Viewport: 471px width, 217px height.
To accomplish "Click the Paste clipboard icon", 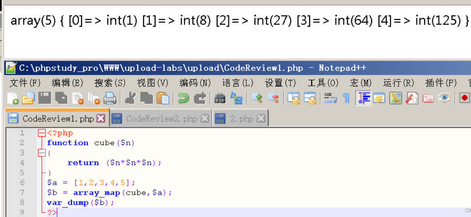I will [x=163, y=98].
